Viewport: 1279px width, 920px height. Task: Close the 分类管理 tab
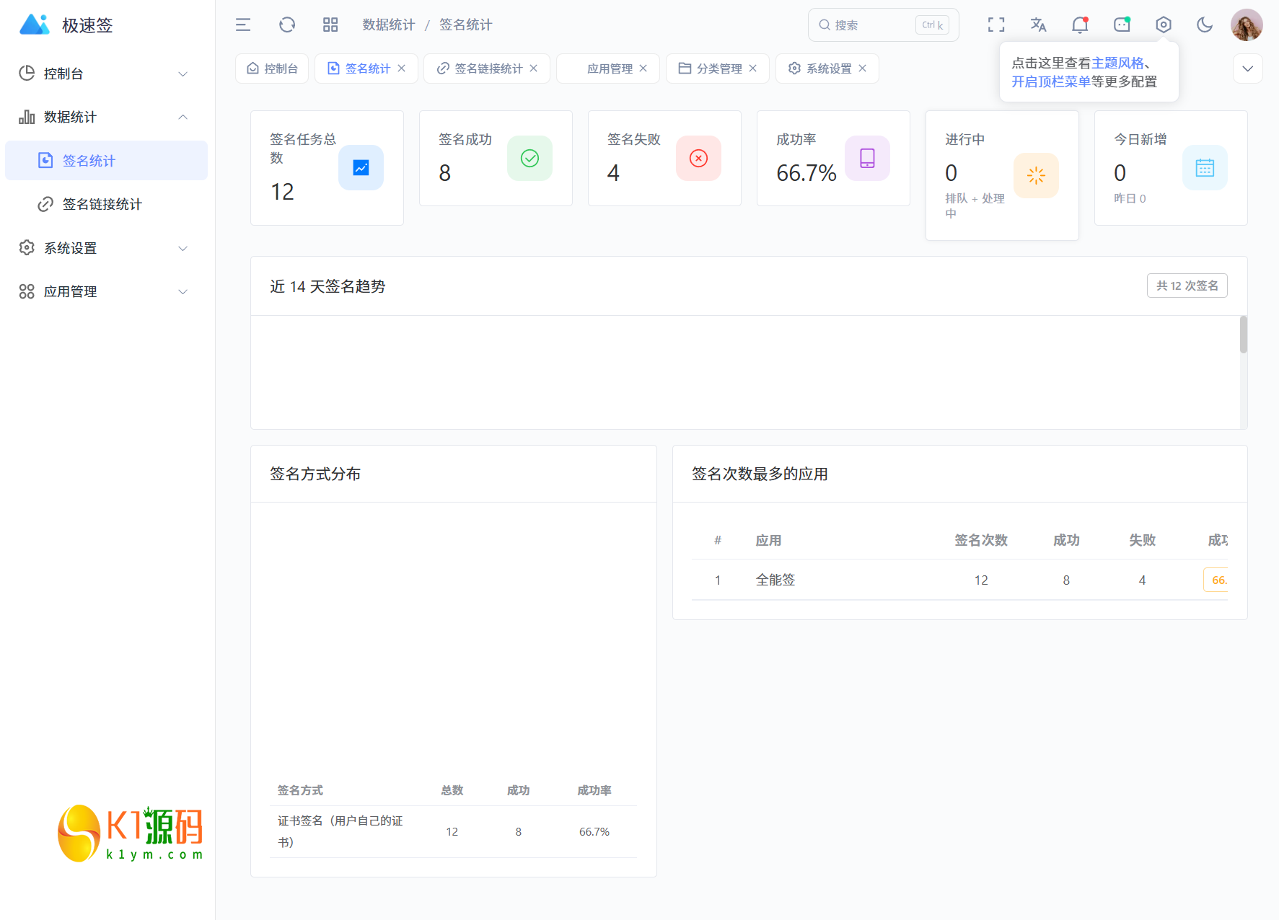(x=753, y=68)
